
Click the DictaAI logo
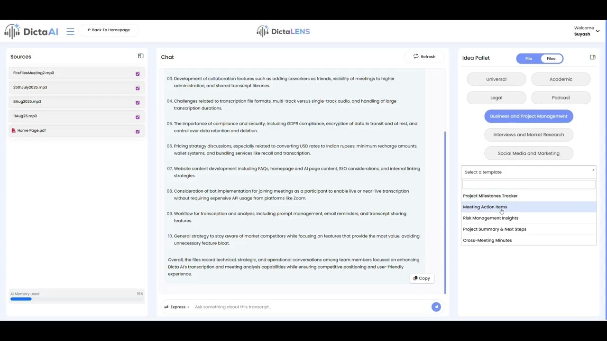[x=31, y=31]
